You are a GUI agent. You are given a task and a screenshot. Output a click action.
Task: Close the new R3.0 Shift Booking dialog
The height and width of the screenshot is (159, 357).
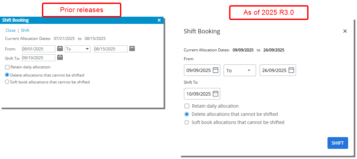(345, 31)
